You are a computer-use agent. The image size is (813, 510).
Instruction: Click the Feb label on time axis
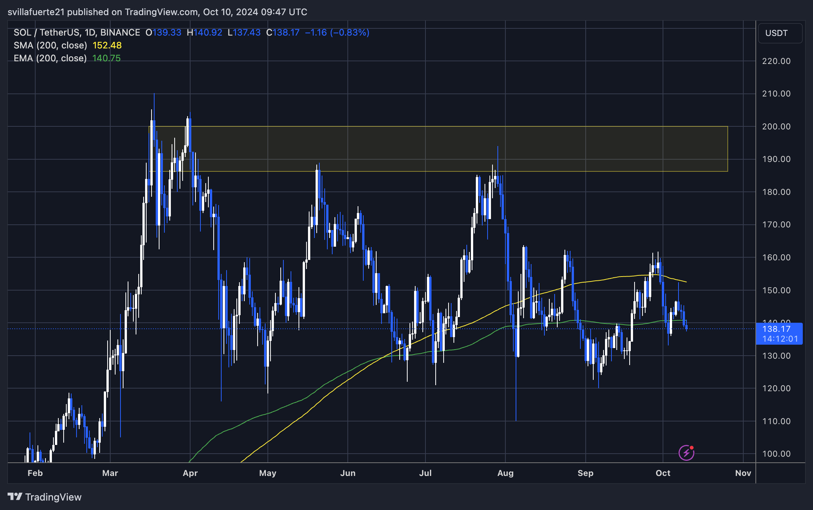pos(35,473)
